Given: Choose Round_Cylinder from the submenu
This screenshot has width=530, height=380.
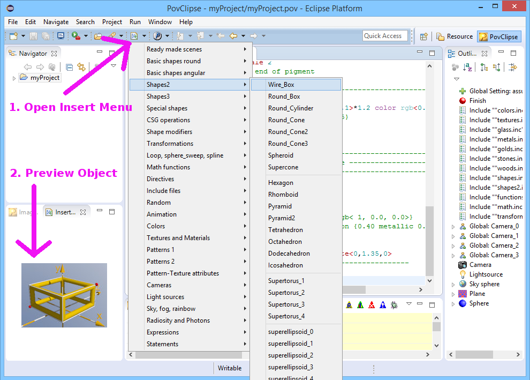Looking at the screenshot, I should (296, 108).
